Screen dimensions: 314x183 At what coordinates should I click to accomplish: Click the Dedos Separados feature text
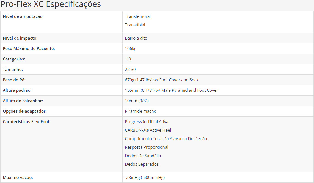tap(142, 164)
